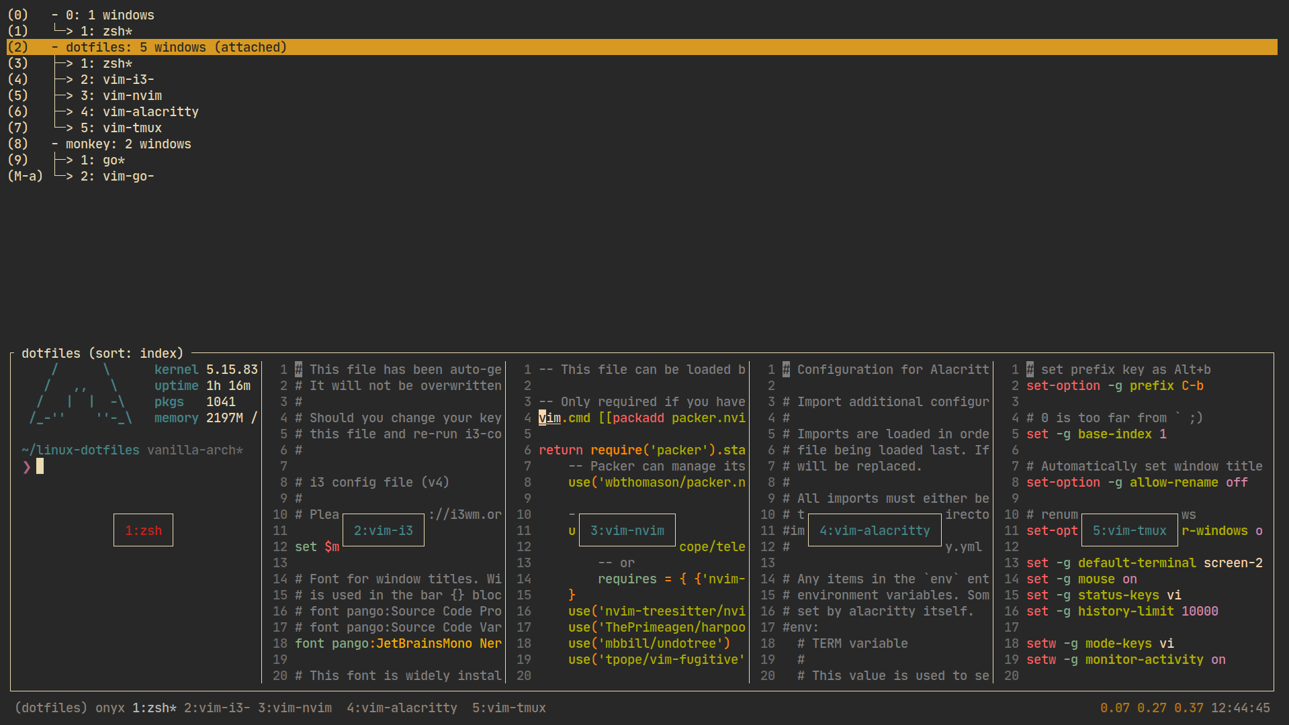Click "use('ThePrimeagen/harpoo" line
Screen dimensions: 1289x725
pos(657,627)
